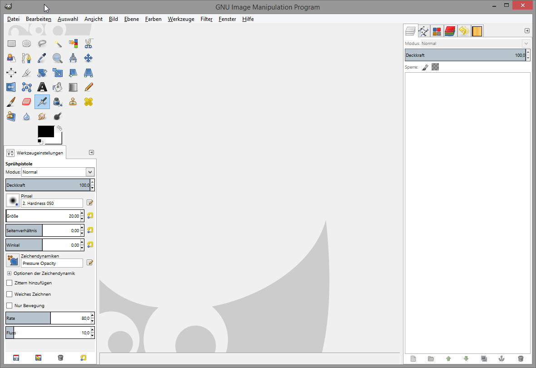The image size is (536, 368).
Task: Select the Scissors selection tool
Action: [x=89, y=44]
